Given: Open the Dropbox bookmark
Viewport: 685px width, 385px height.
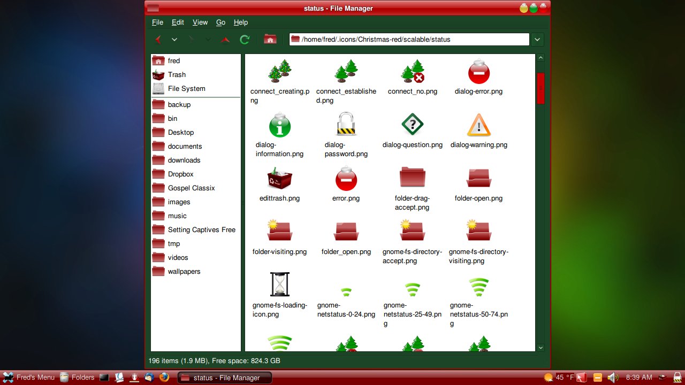Looking at the screenshot, I should (196, 174).
